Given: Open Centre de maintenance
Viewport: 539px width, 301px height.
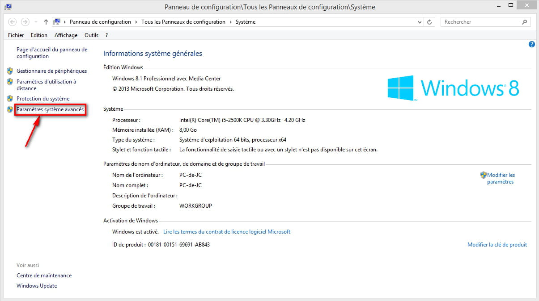Looking at the screenshot, I should coord(44,276).
